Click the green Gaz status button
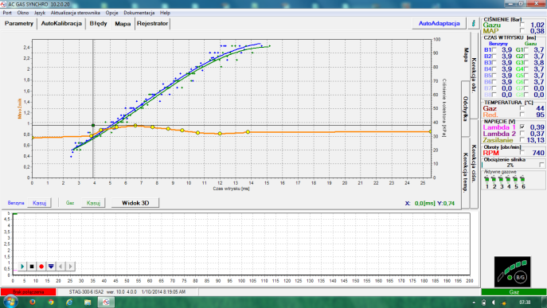The image size is (547, 308). 514,292
